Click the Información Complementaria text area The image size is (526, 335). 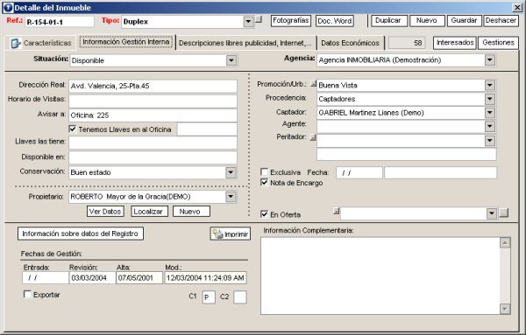pos(380,276)
